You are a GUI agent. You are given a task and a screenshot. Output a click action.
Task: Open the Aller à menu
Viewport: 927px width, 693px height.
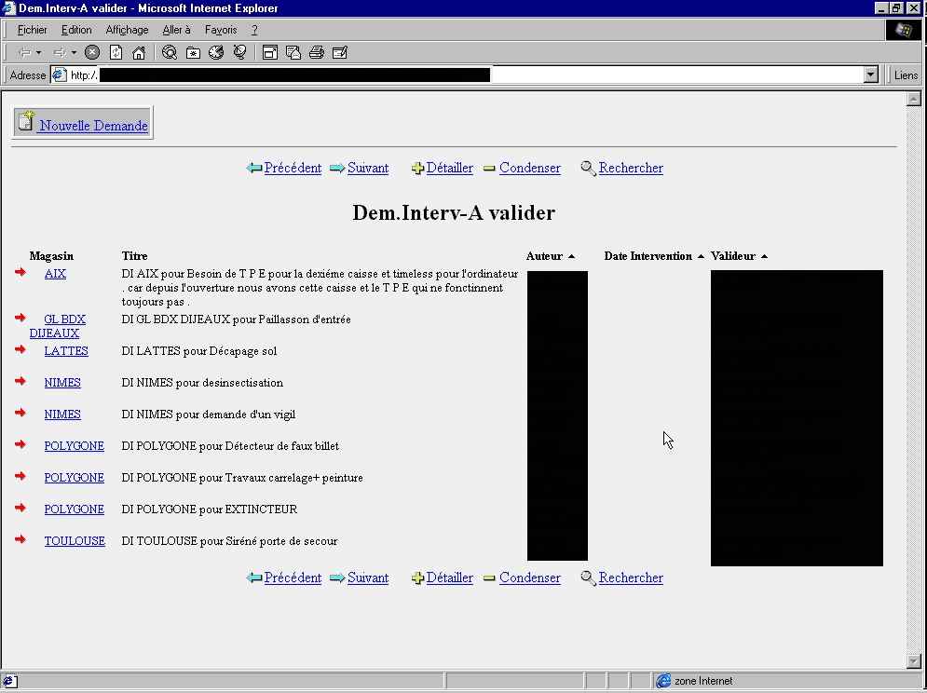point(176,30)
